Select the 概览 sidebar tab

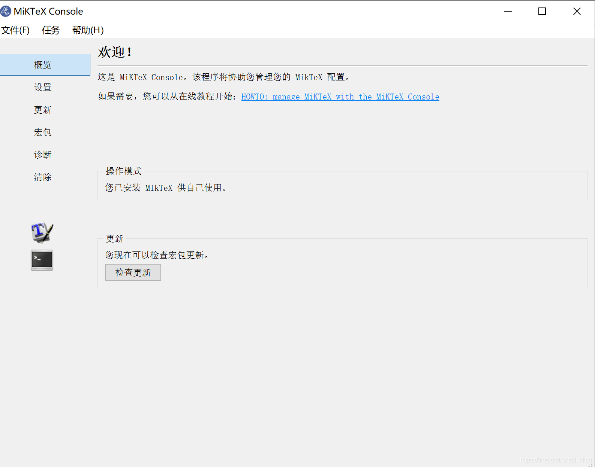(x=45, y=65)
